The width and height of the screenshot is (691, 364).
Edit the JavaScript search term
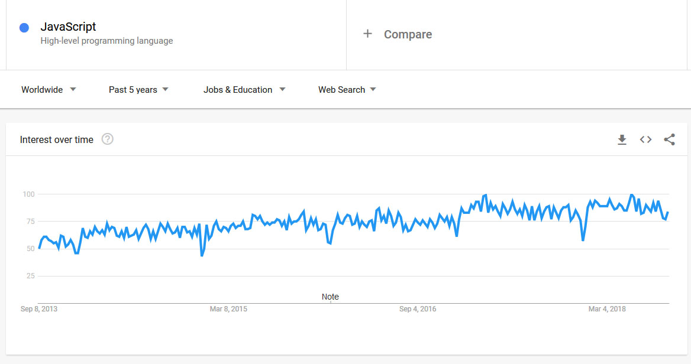pyautogui.click(x=68, y=27)
